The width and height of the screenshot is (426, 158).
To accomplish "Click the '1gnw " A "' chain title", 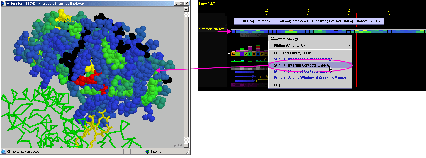I will (207, 3).
